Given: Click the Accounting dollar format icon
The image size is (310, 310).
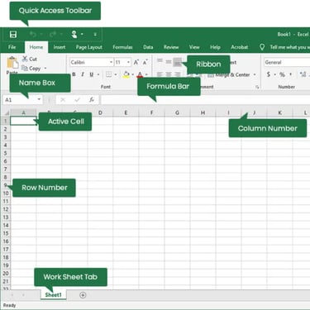Looking at the screenshot, I should tap(269, 74).
